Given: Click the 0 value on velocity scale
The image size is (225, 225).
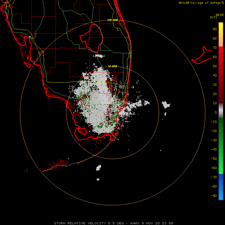Looking at the screenshot, I should (216, 112).
